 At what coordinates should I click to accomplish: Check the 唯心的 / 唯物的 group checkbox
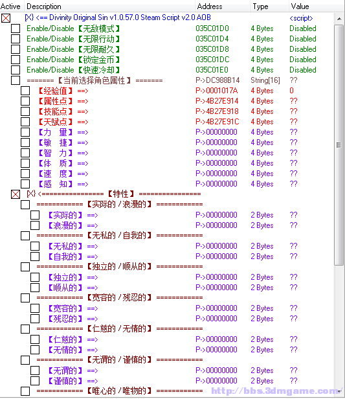tap(25, 391)
